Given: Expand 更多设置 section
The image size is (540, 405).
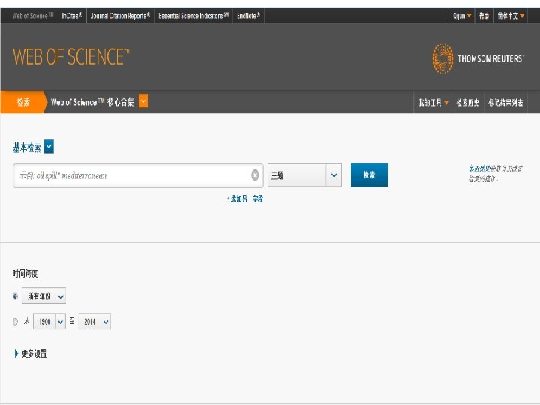Looking at the screenshot, I should tap(31, 353).
